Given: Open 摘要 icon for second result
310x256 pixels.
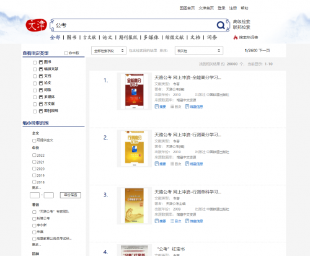Looking at the screenshot, I should [157, 164].
